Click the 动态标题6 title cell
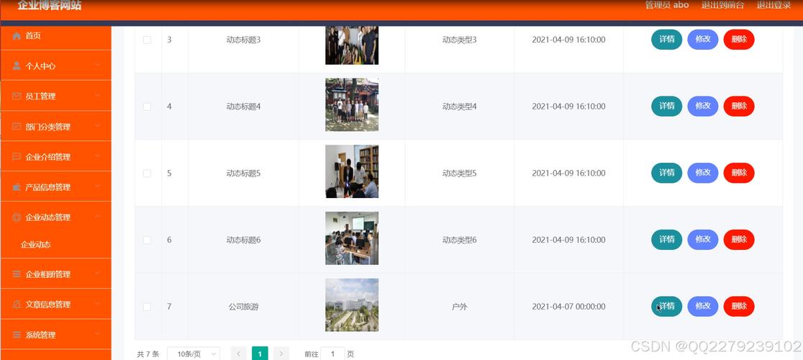Viewport: 803px width, 360px height. coord(243,240)
